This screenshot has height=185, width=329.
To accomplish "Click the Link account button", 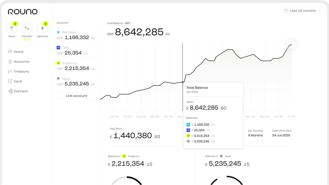I will [77, 96].
